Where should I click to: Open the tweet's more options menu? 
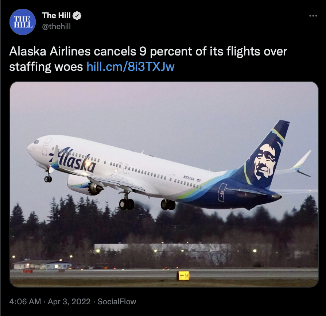[x=313, y=16]
